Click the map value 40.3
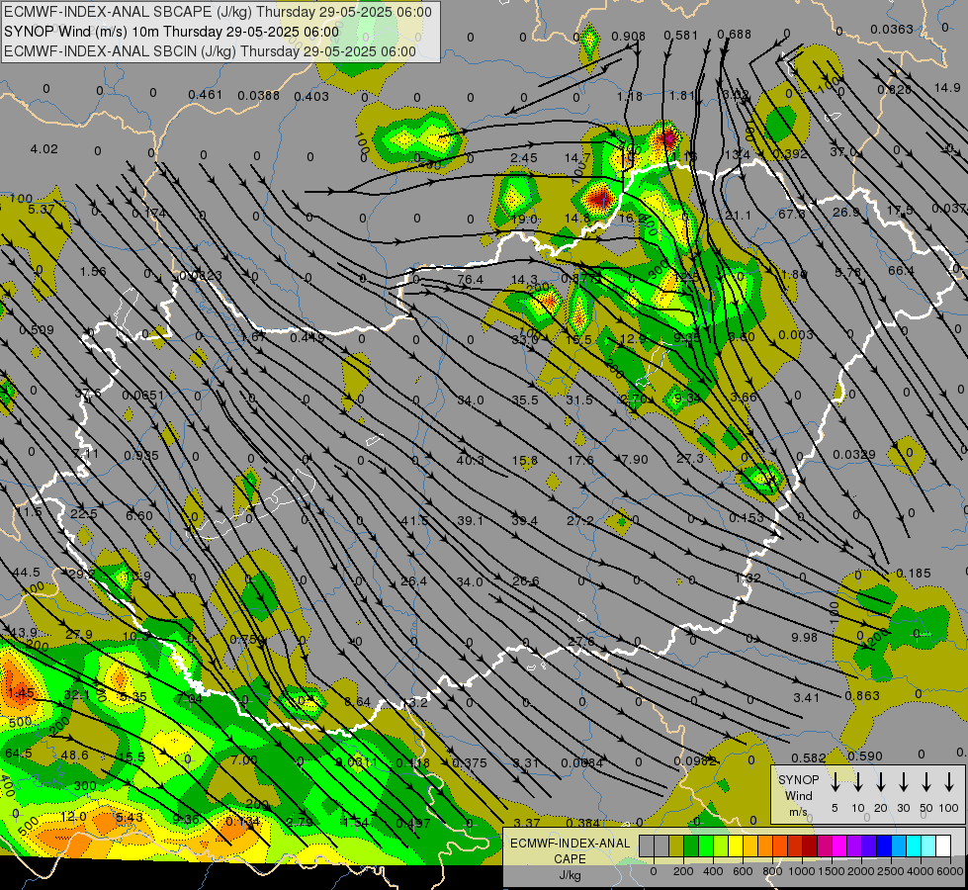 pyautogui.click(x=470, y=460)
